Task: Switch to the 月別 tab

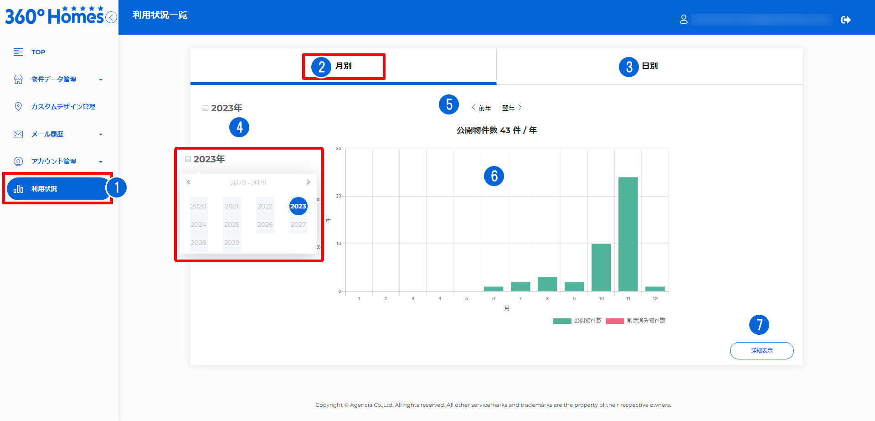Action: [343, 66]
